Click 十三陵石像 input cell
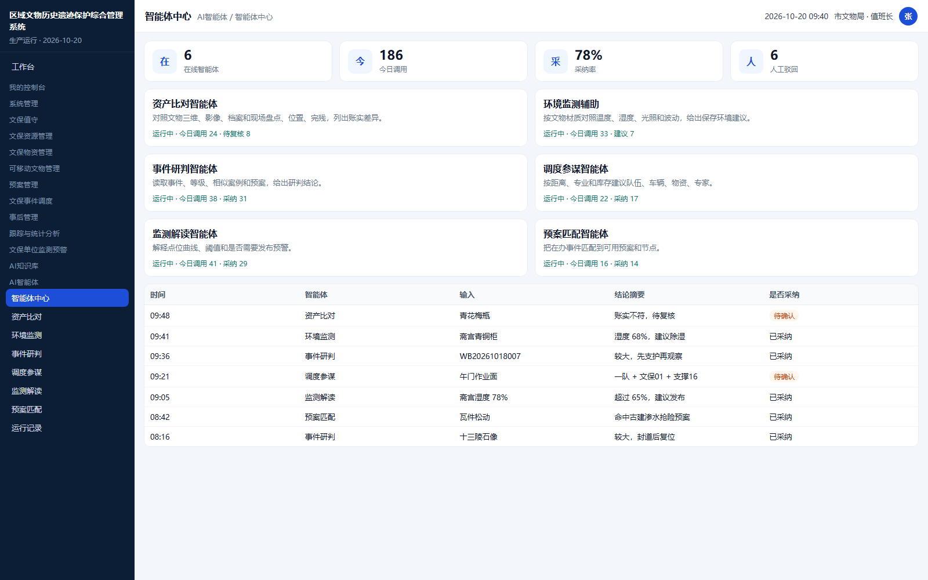928x580 pixels. click(478, 437)
